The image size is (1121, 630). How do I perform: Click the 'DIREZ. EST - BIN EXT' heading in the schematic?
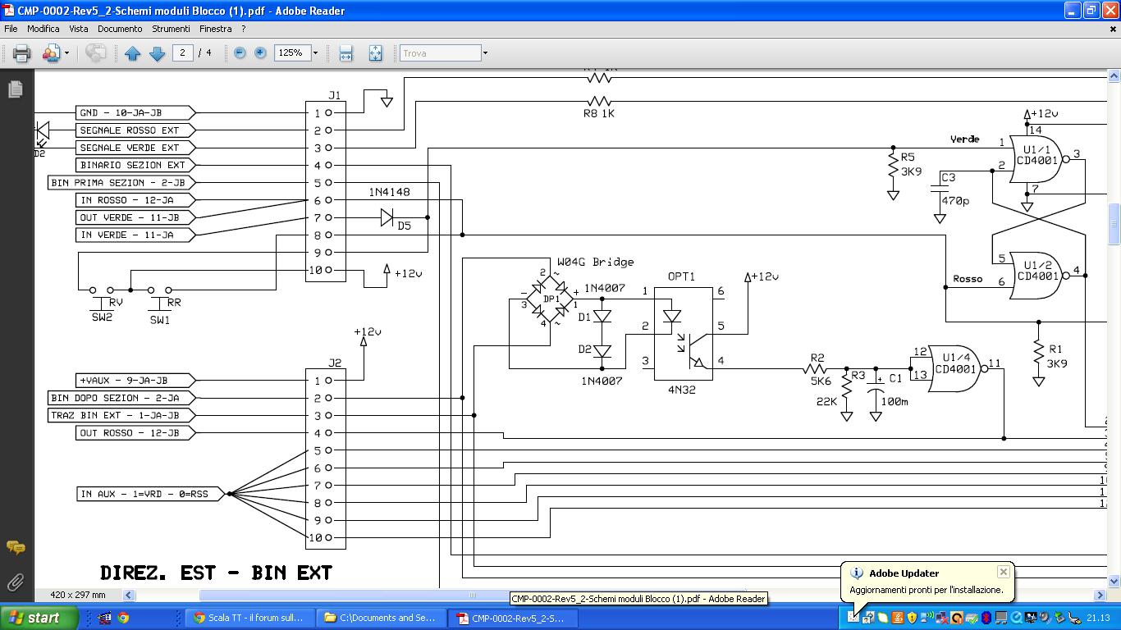tap(216, 573)
